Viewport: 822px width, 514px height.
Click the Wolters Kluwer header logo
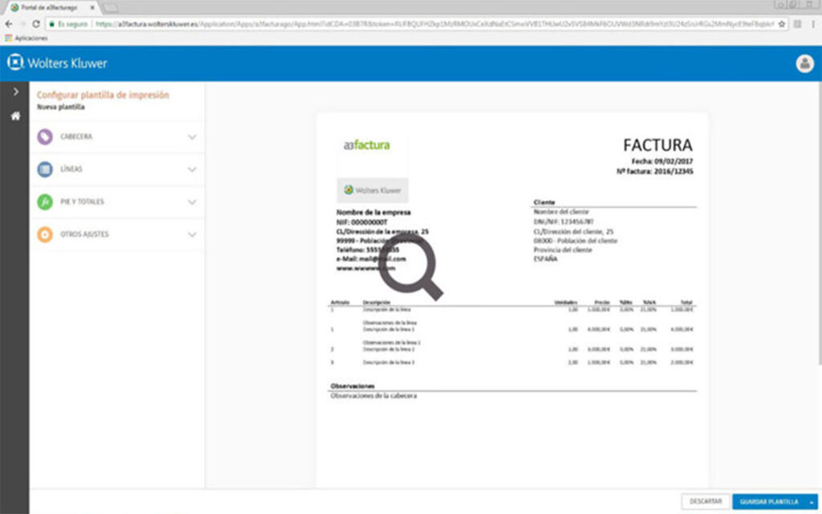(x=56, y=63)
